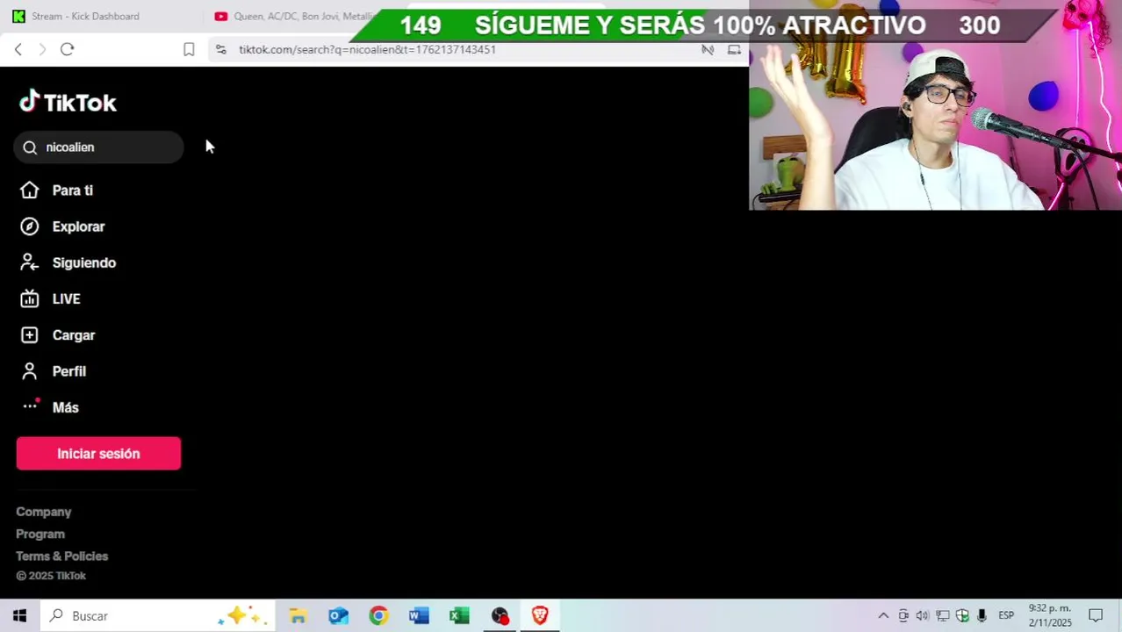1122x632 pixels.
Task: Expand the Terms & Policies section
Action: [x=61, y=556]
